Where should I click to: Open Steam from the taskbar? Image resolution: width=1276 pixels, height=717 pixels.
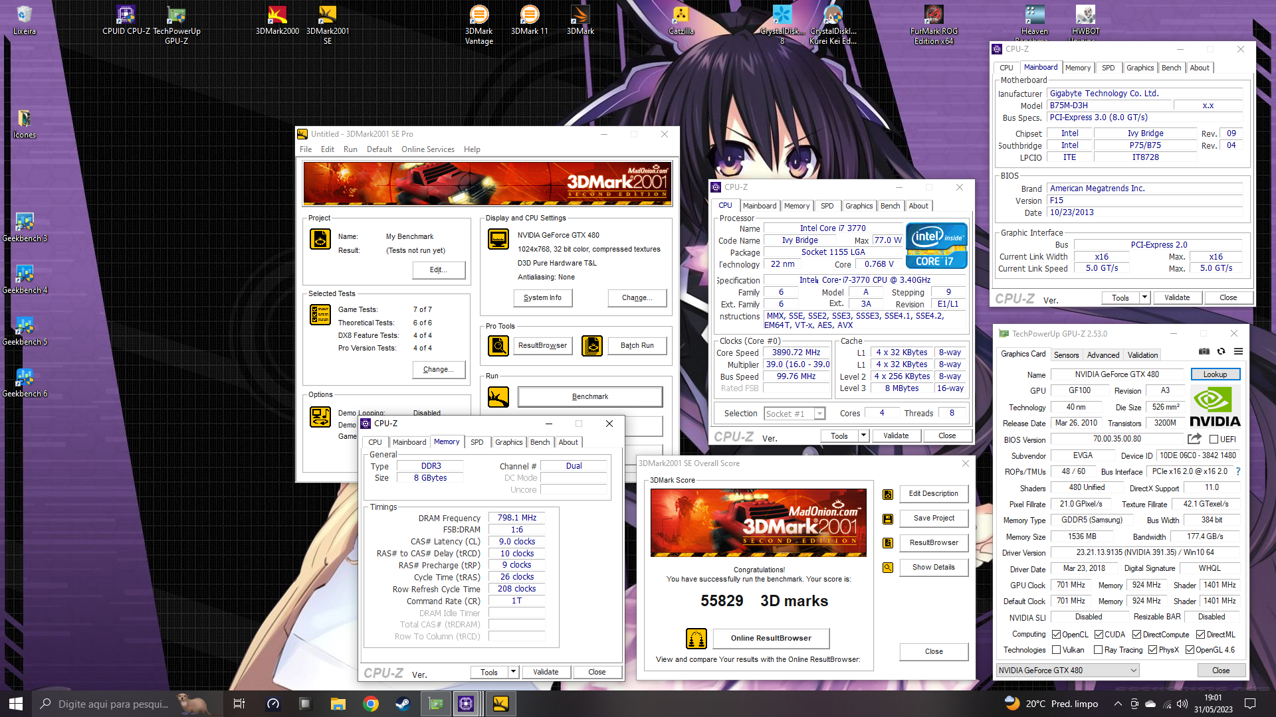click(403, 704)
